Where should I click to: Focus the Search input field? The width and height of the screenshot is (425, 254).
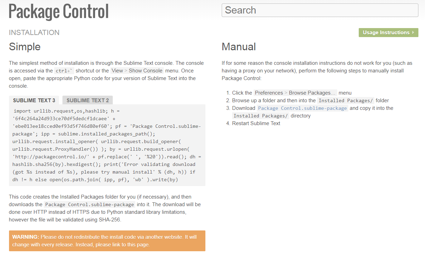click(320, 10)
